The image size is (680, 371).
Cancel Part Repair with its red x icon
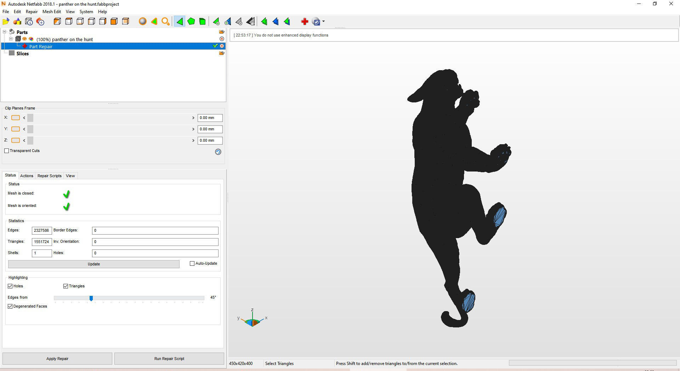[x=222, y=46]
